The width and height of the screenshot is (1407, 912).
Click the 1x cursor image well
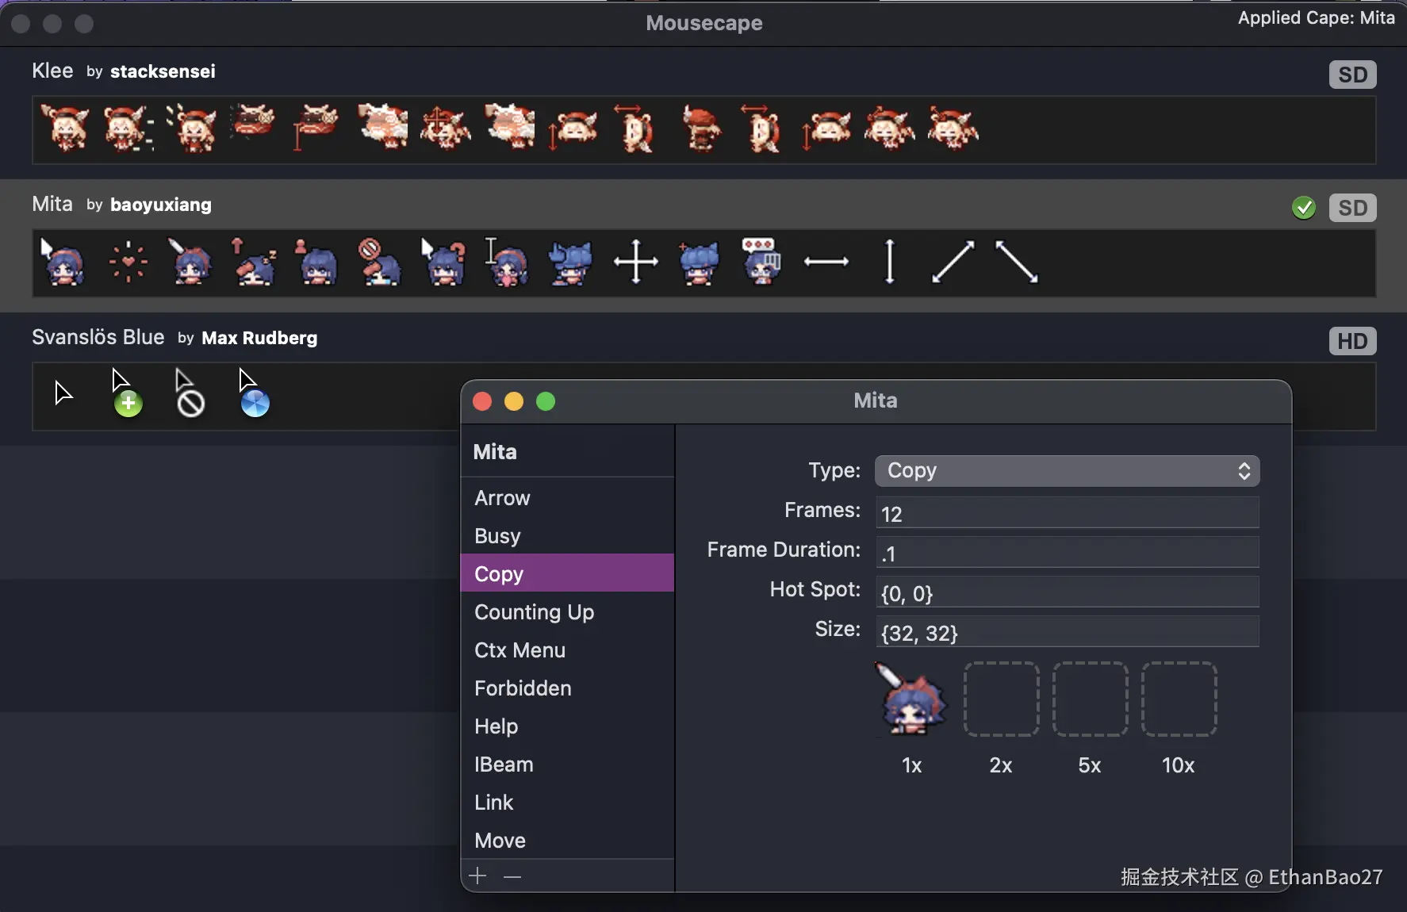tap(912, 699)
